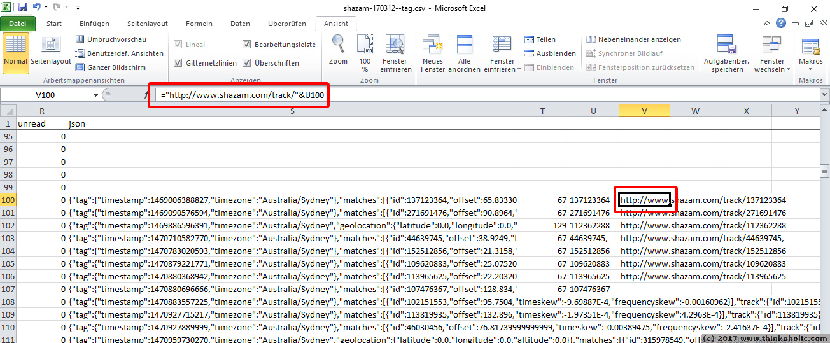Viewport: 830px width, 343px height.
Task: Click the Select All corner of the grid
Action: coord(8,111)
